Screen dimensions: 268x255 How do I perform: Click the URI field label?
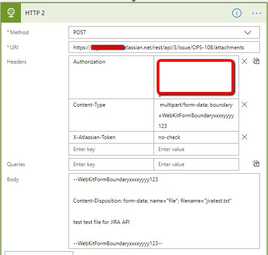pos(14,48)
